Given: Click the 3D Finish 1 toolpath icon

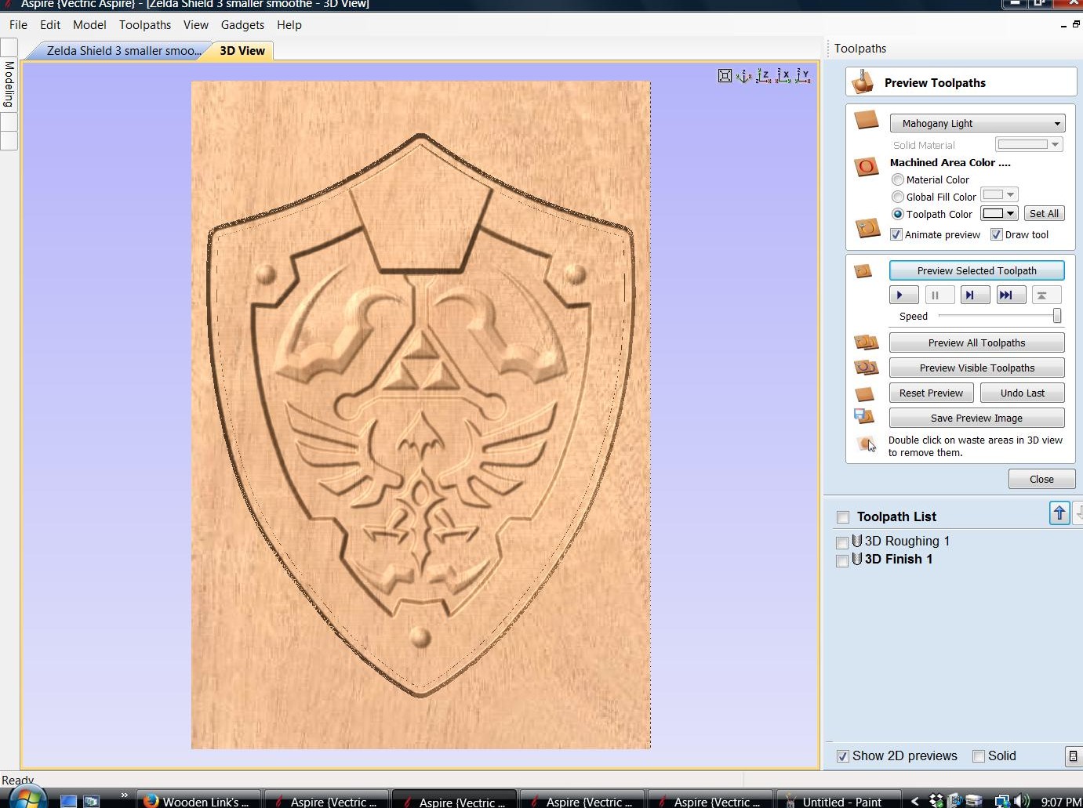Looking at the screenshot, I should 857,559.
